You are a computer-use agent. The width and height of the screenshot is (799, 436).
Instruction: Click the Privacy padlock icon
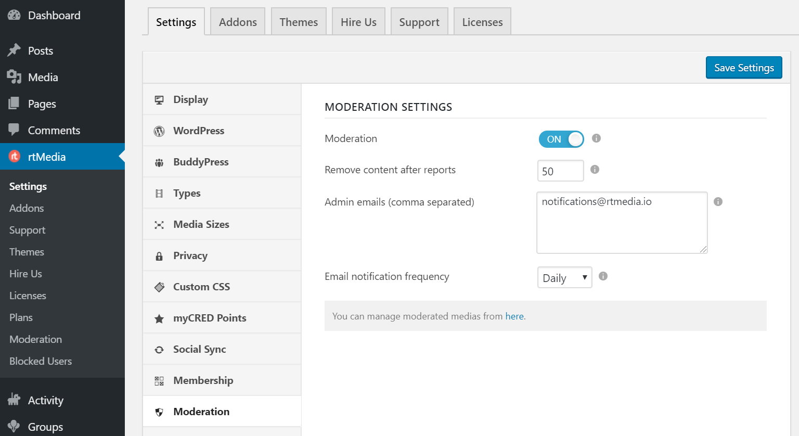click(160, 255)
